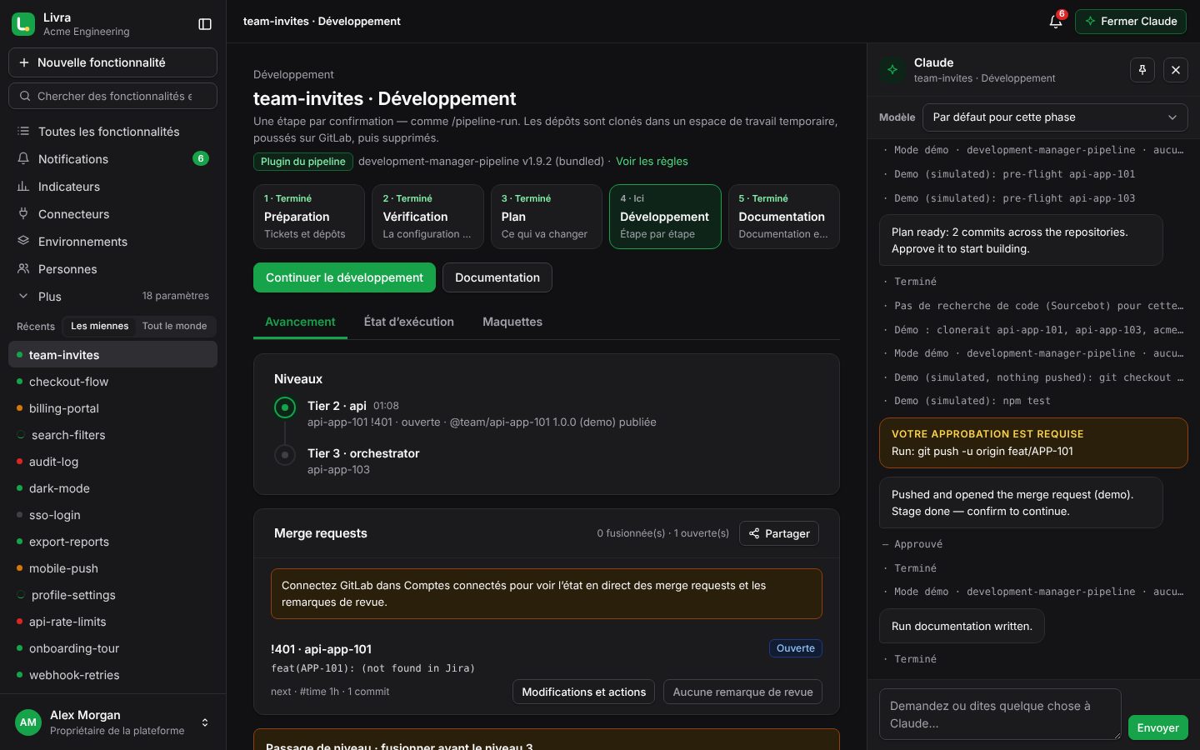Expand the Plus section in sidebar

click(x=113, y=297)
